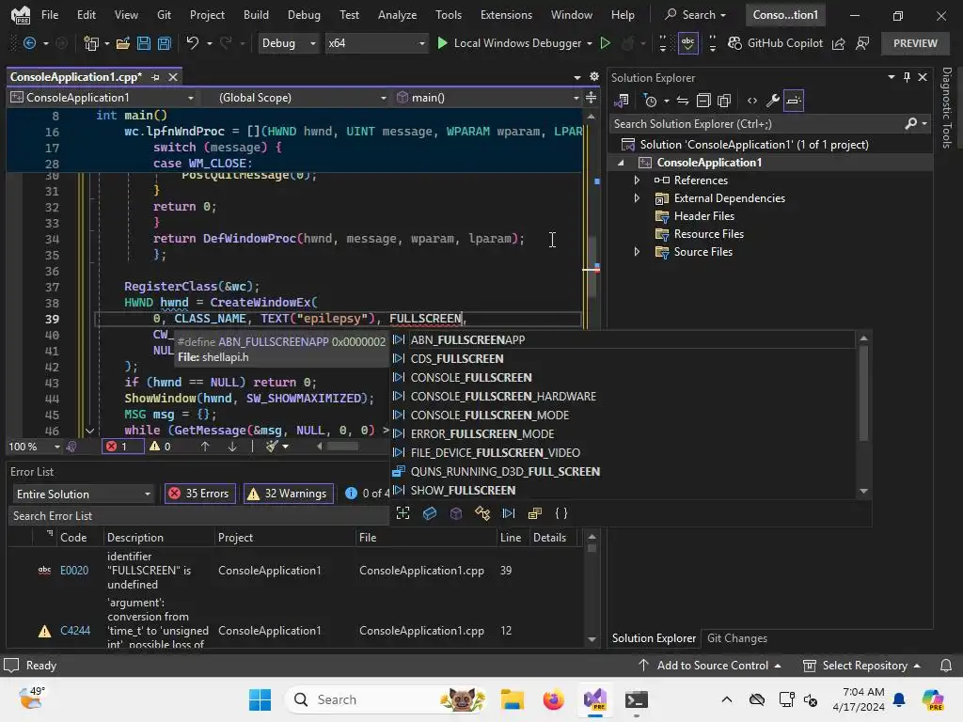Open the Global Scope dropdown
Image resolution: width=963 pixels, height=722 pixels.
pos(301,98)
